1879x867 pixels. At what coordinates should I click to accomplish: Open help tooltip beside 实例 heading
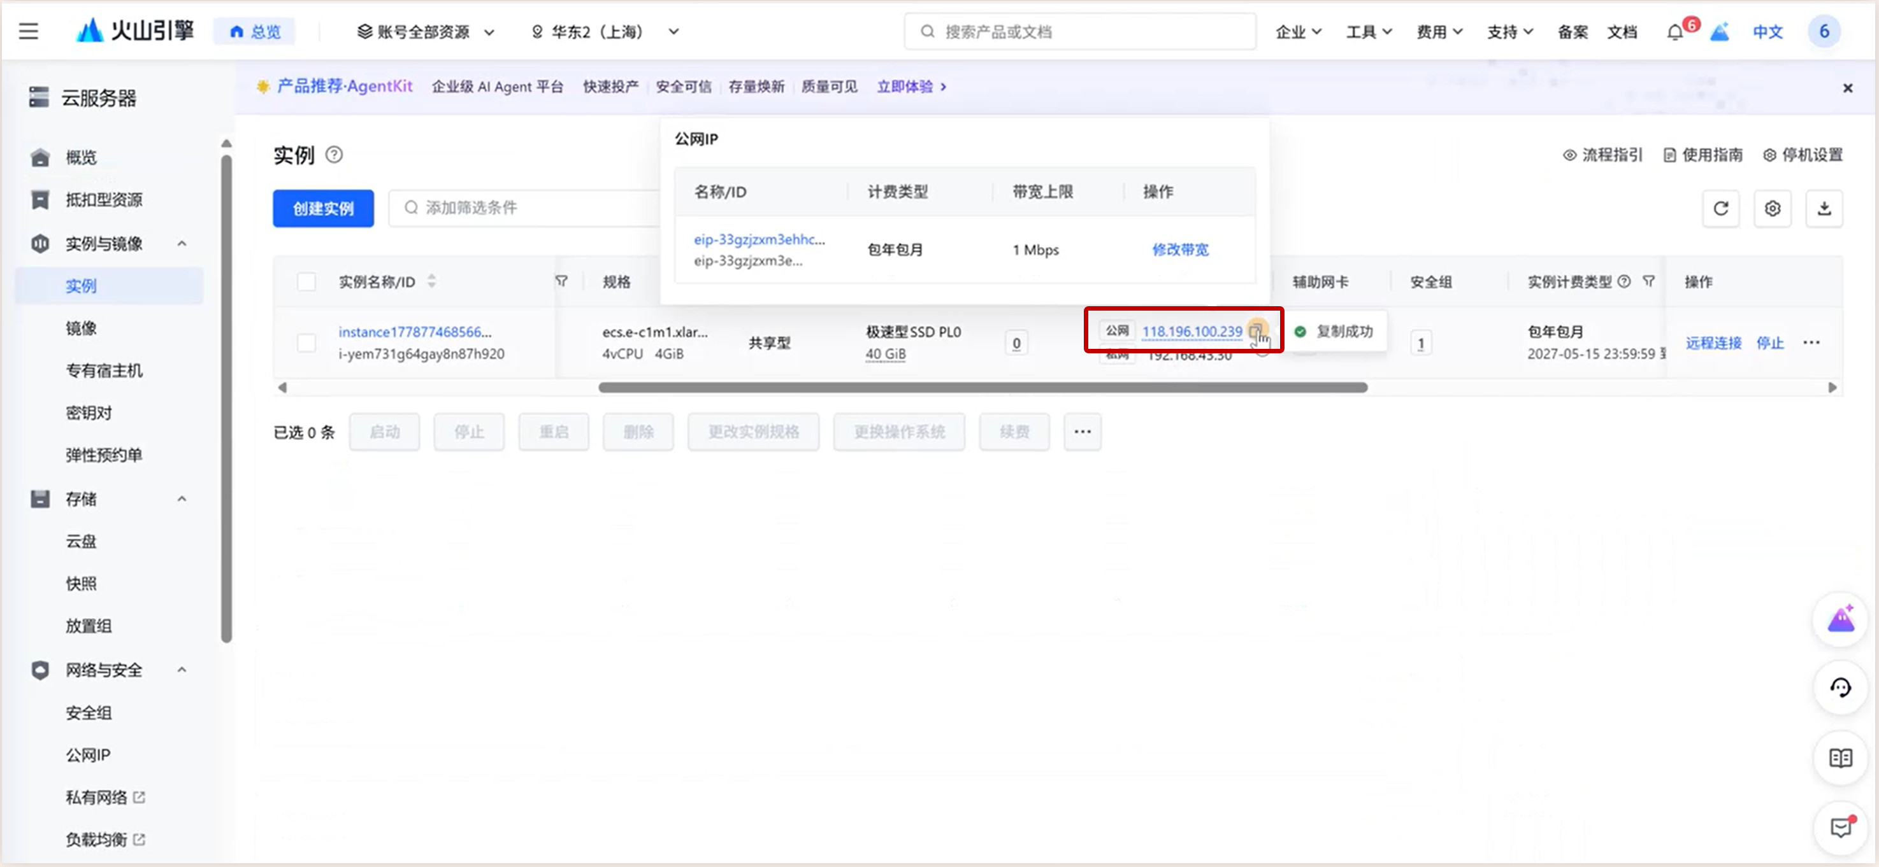point(334,155)
